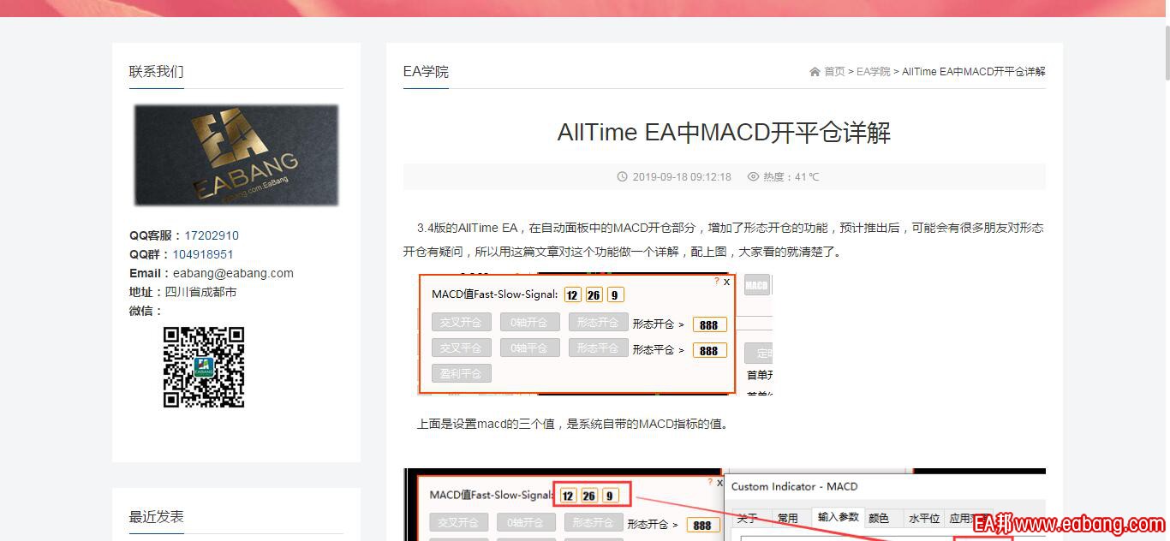Click the EABANG gold logo image
1170x541 pixels.
236,155
